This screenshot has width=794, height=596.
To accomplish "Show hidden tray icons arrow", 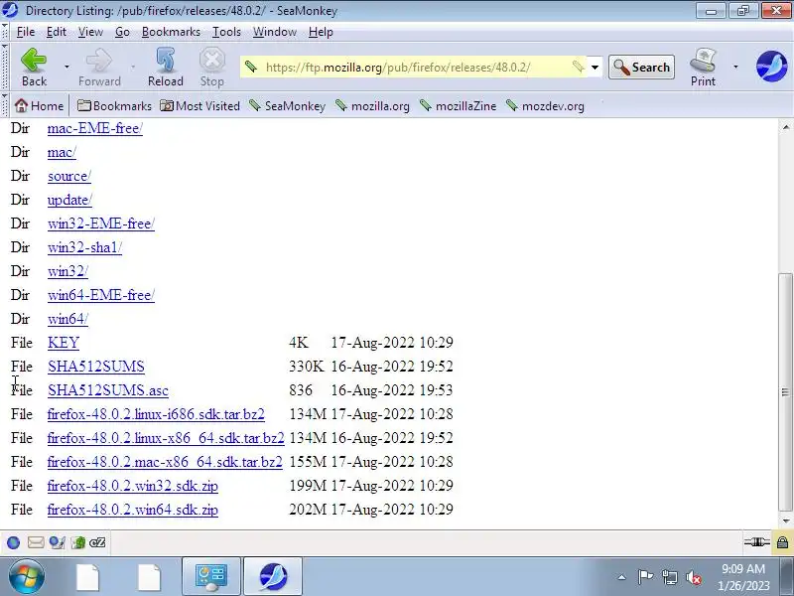I will (x=622, y=577).
